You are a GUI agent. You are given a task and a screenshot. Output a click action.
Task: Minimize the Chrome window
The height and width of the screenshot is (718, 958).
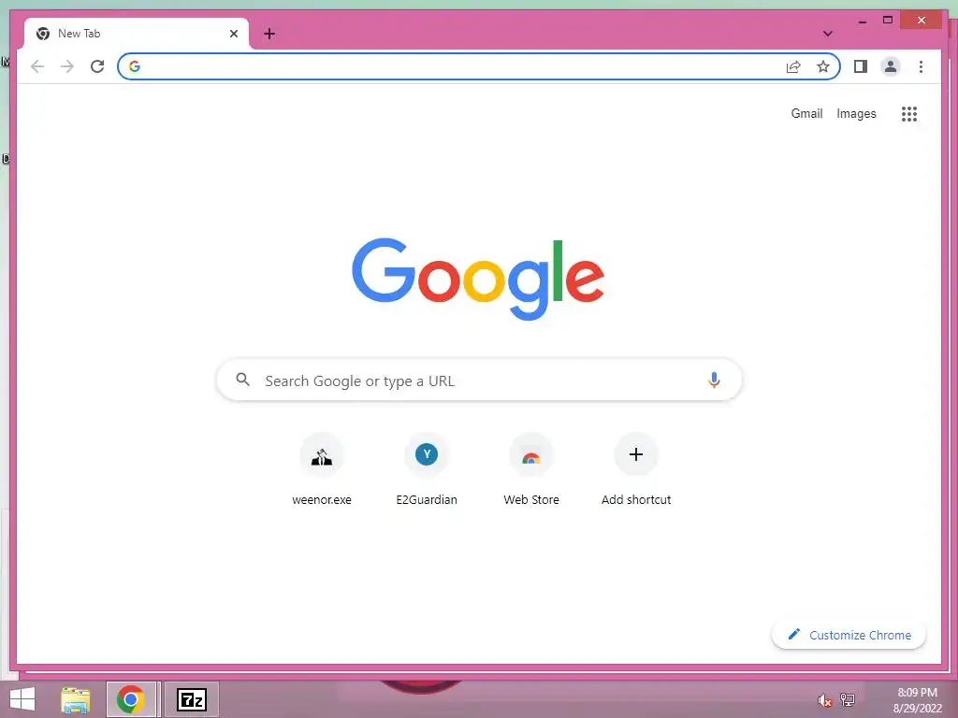click(x=862, y=21)
